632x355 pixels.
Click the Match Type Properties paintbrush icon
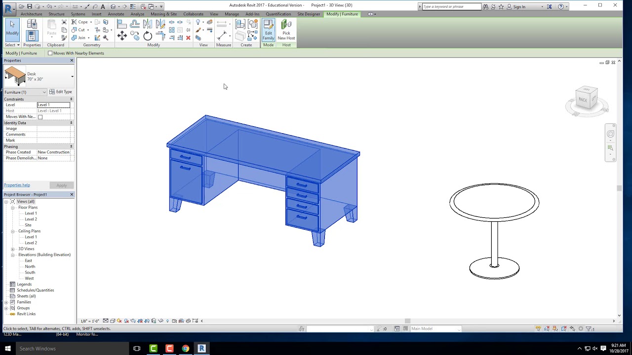point(64,37)
